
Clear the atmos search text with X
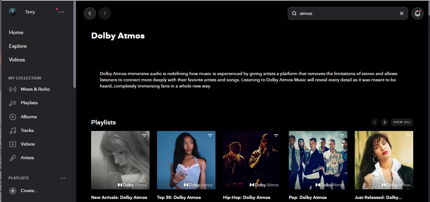[x=401, y=13]
